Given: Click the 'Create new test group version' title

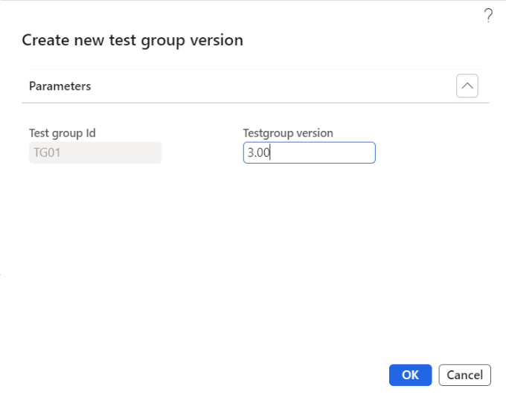Looking at the screenshot, I should coord(132,40).
